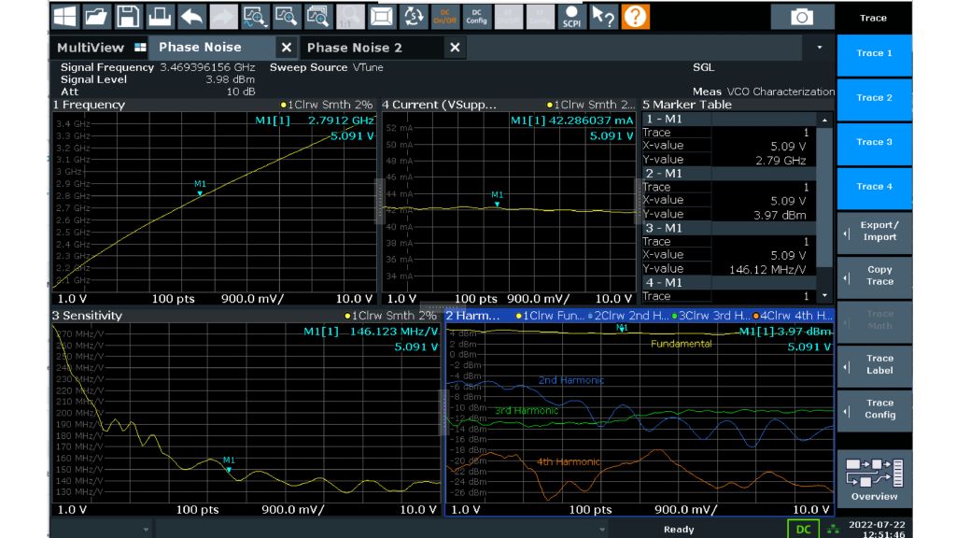956x538 pixels.
Task: Switch to the MultiView tab
Action: coord(91,48)
